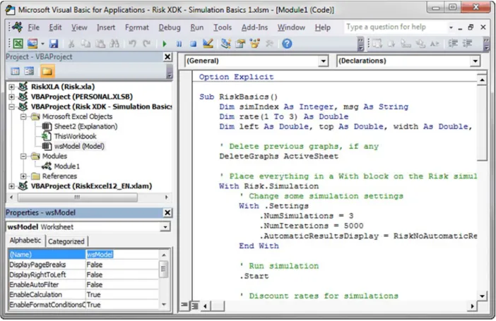Collapse the VBAProject (Risk XDK - Simulation Basics) node
This screenshot has height=321, width=496.
pyautogui.click(x=11, y=107)
